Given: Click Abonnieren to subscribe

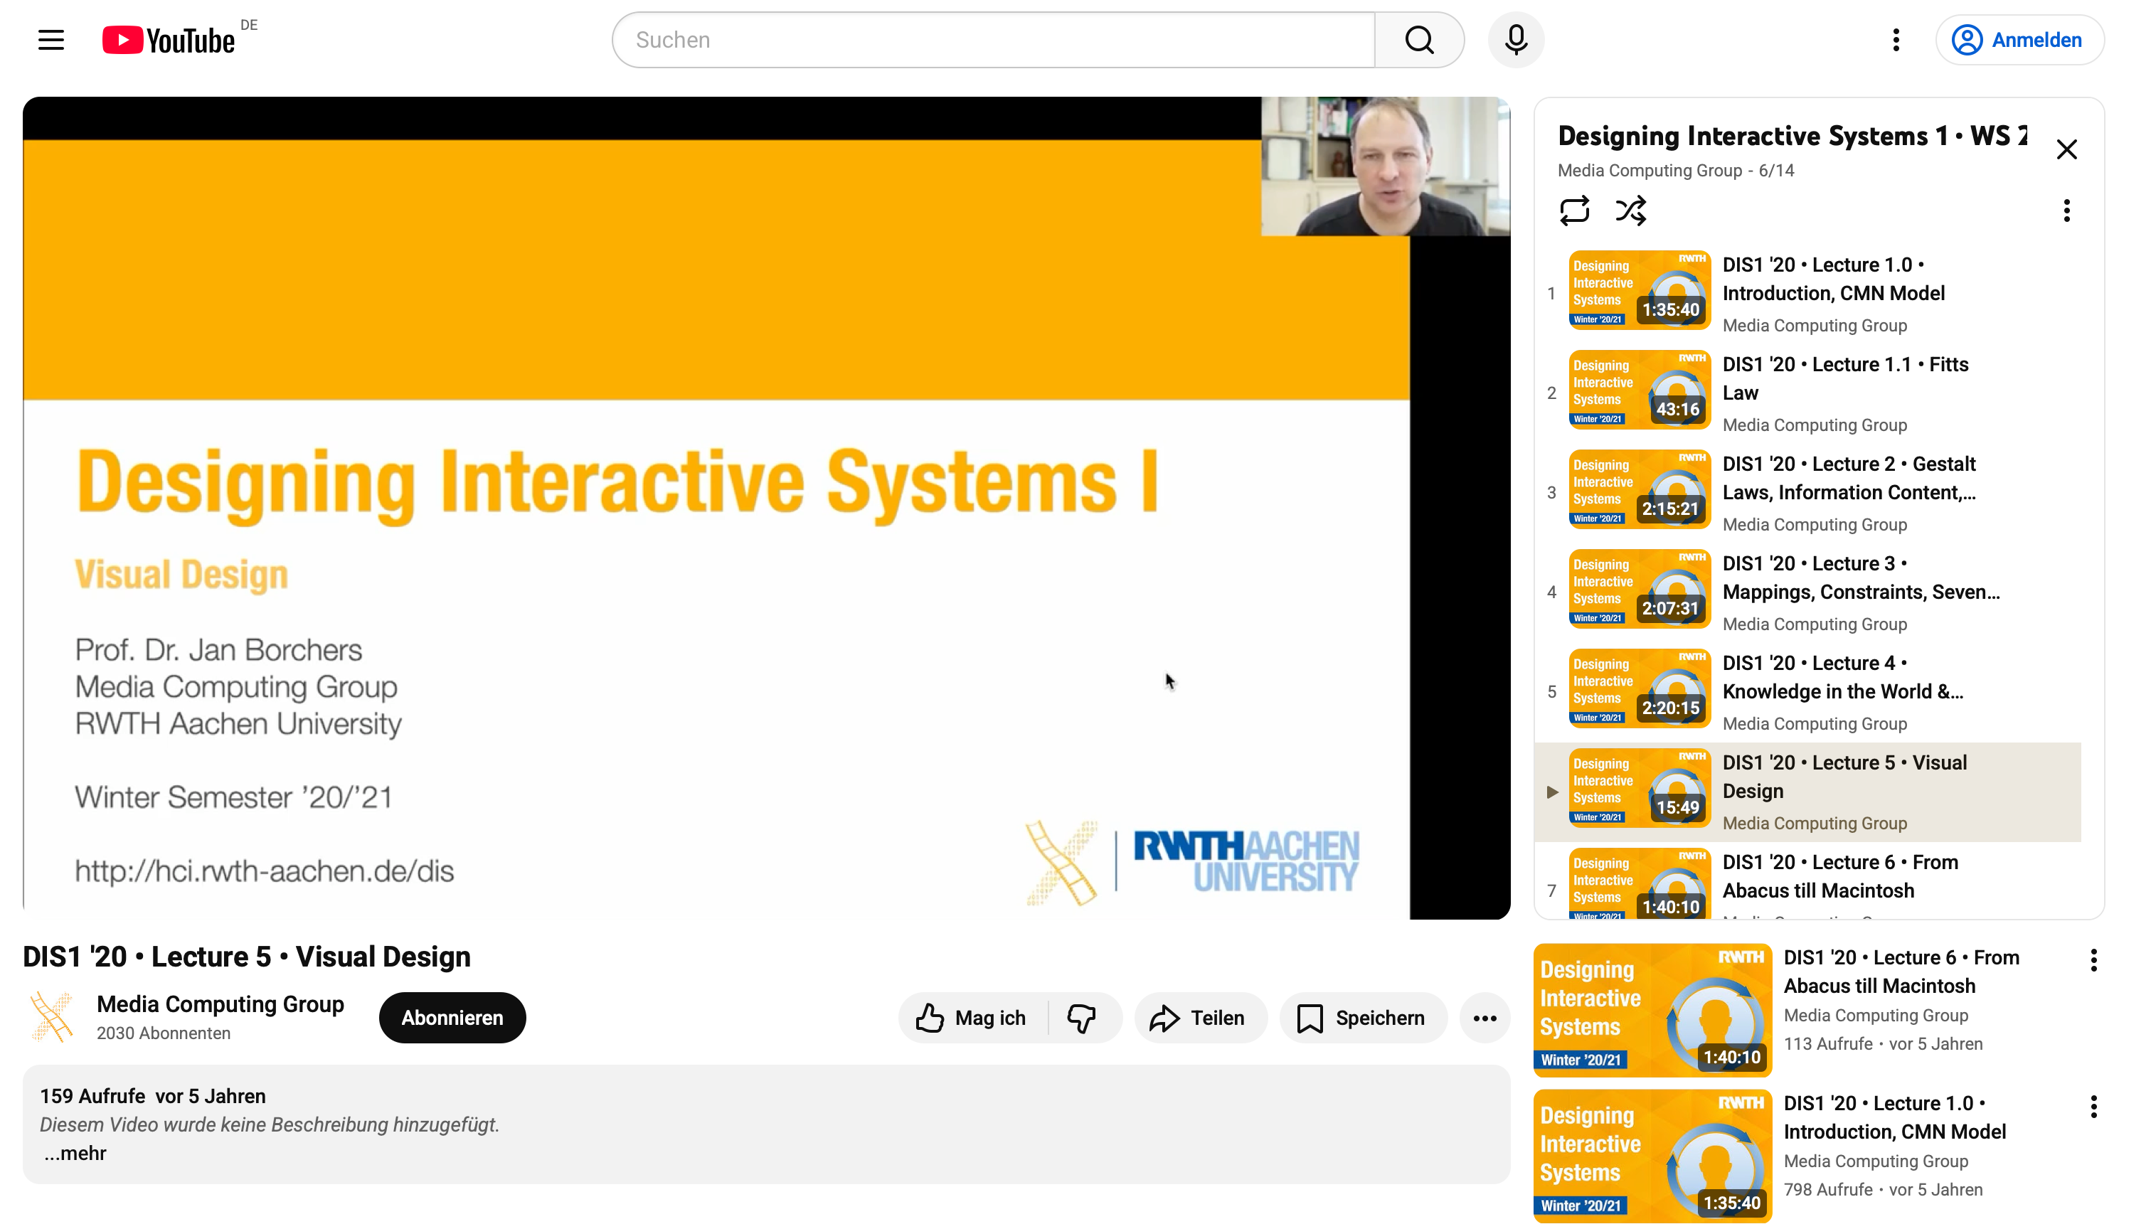Looking at the screenshot, I should coord(452,1018).
